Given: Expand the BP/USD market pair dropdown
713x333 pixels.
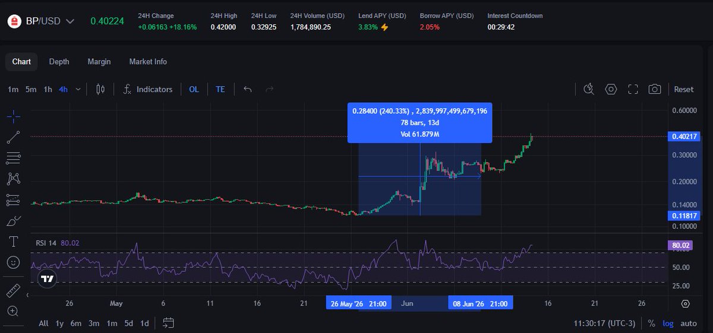Looking at the screenshot, I should point(70,21).
